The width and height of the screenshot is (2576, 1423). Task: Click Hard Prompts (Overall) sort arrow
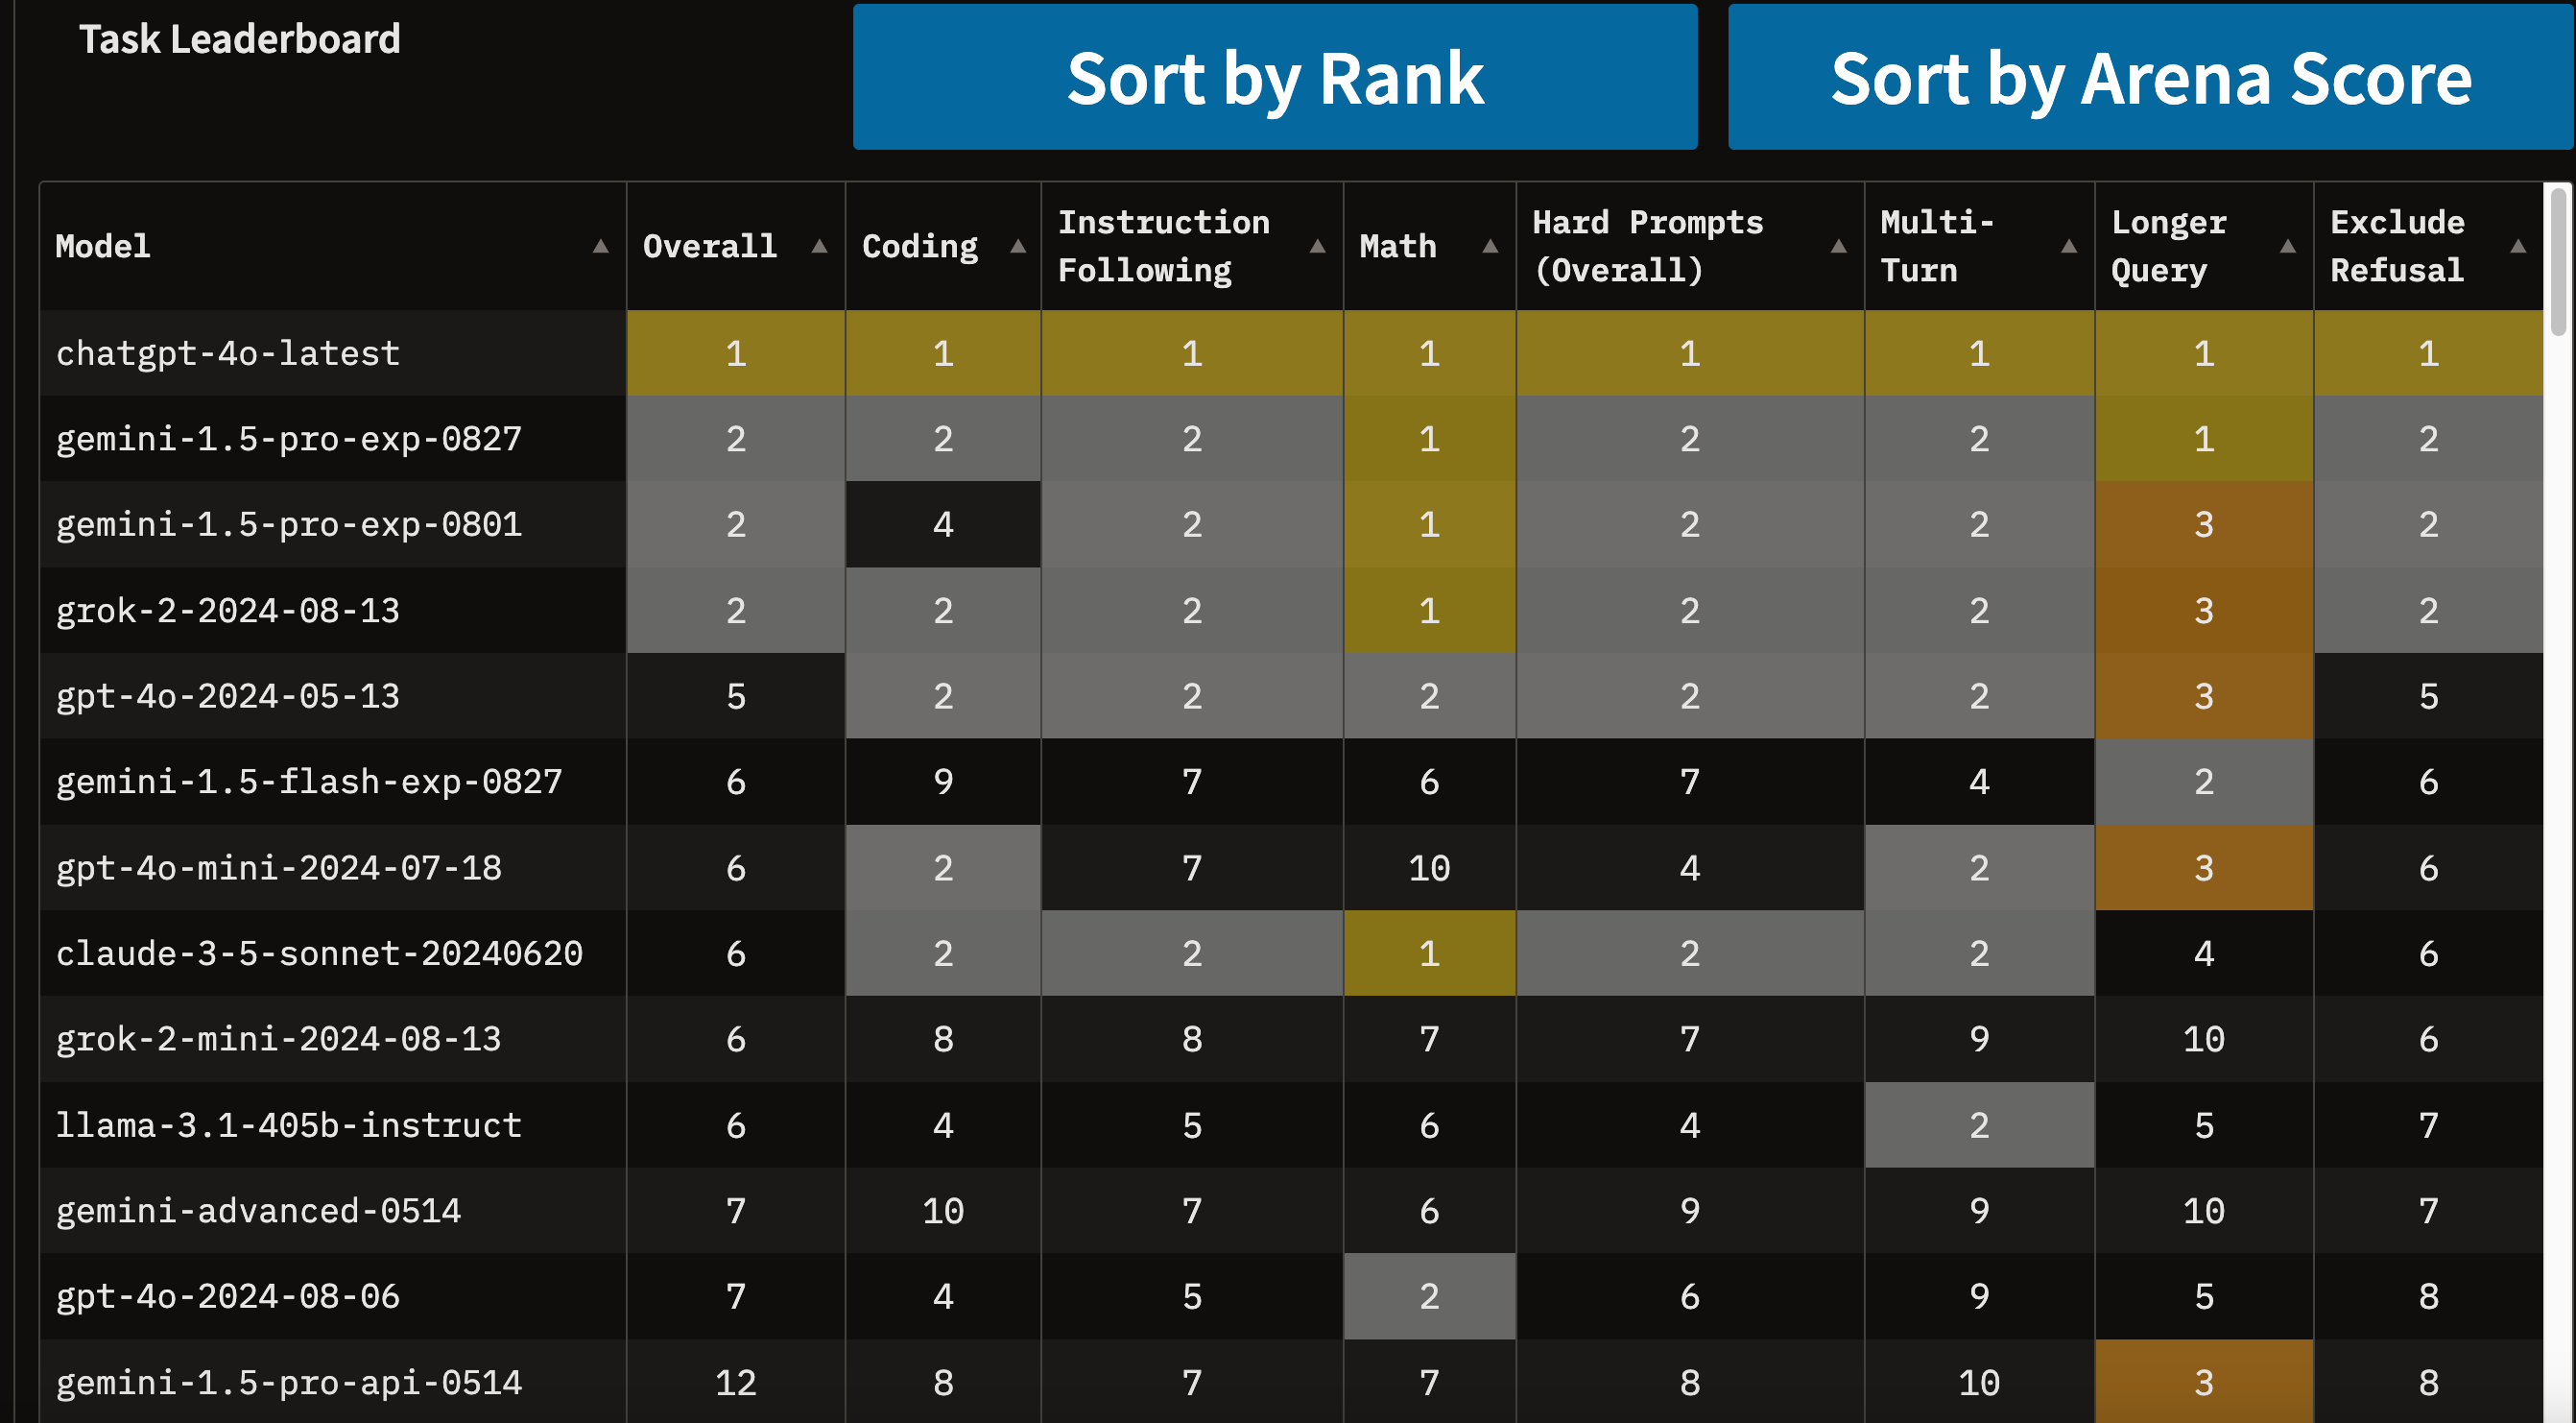coord(1838,246)
